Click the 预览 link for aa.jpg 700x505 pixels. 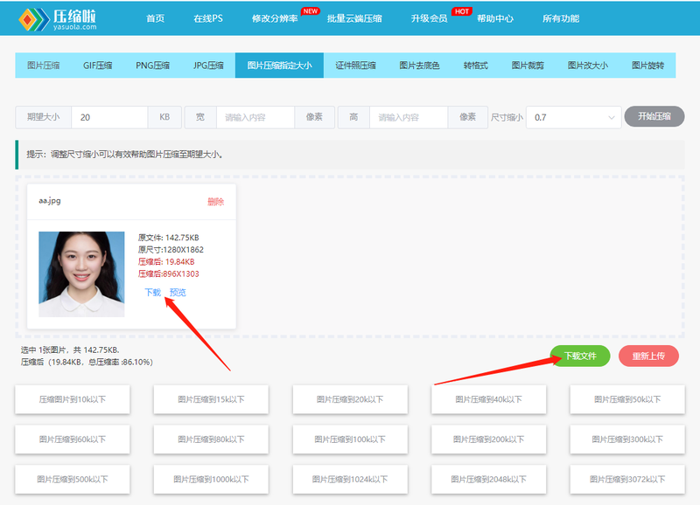178,293
